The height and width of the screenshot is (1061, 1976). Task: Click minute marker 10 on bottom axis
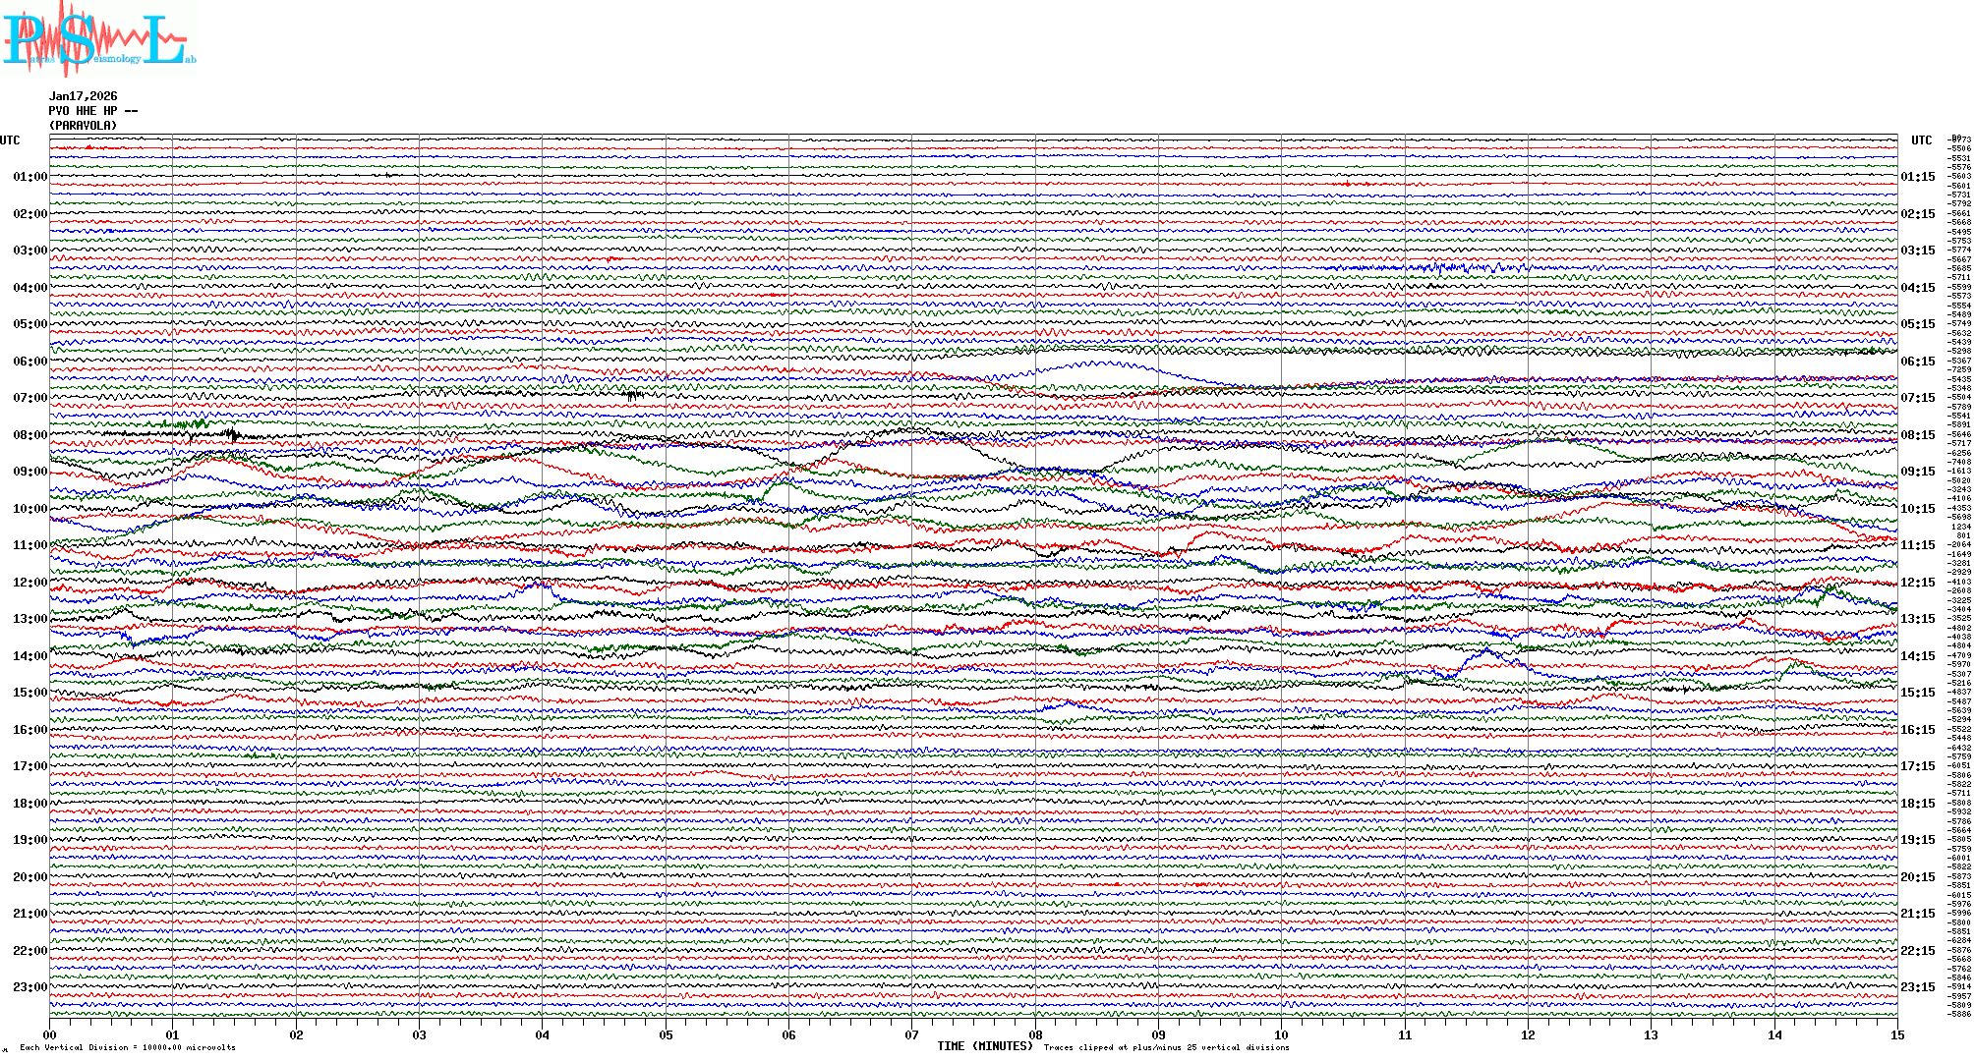[x=1281, y=1035]
